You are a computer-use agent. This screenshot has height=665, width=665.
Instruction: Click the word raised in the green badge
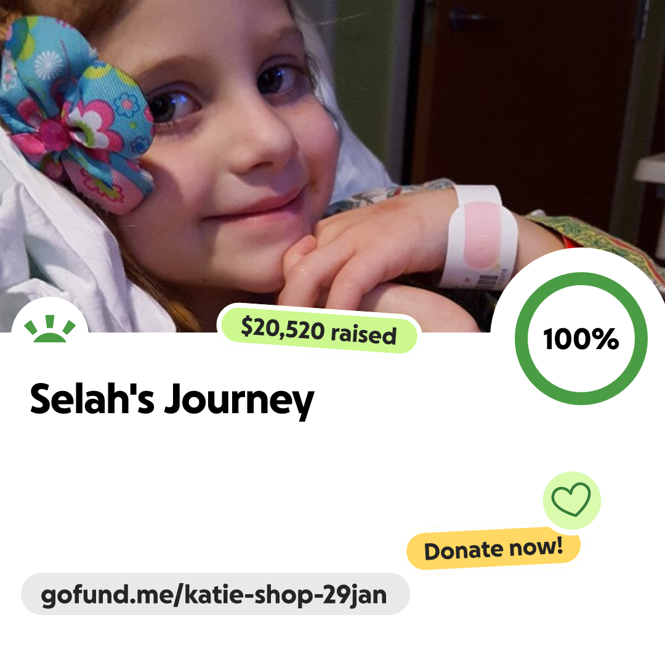pyautogui.click(x=363, y=335)
